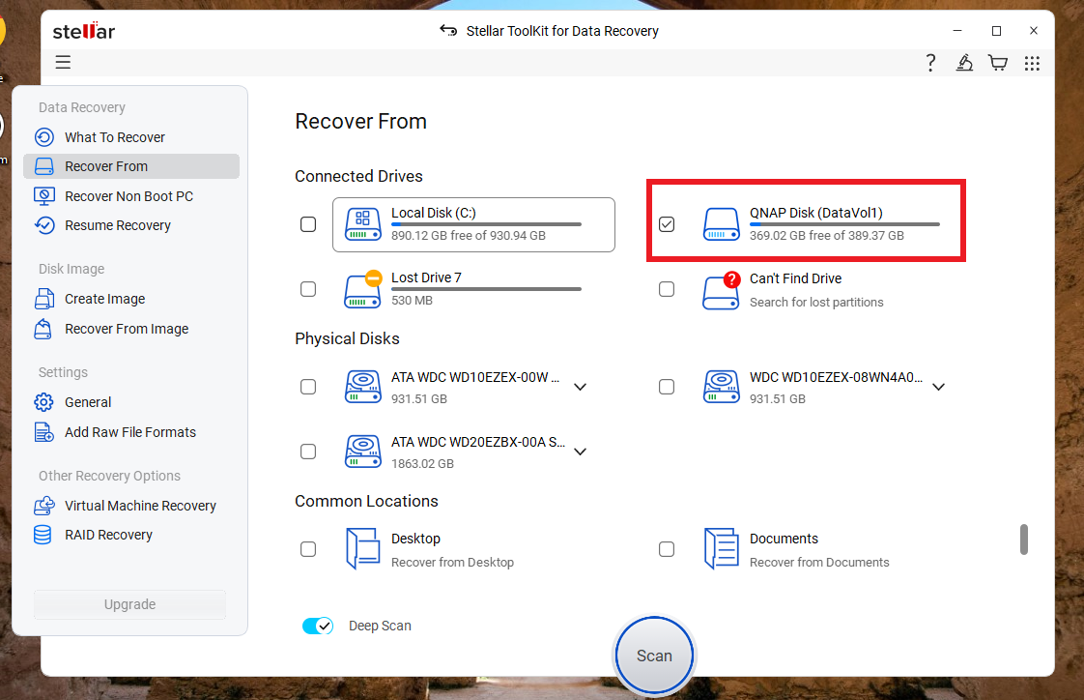Click the Lost Drive 7 usage bar

(x=486, y=289)
